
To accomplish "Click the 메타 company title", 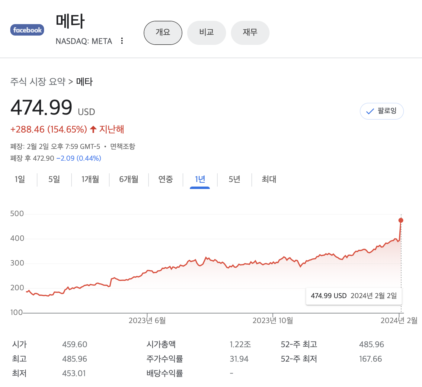I will (x=70, y=21).
